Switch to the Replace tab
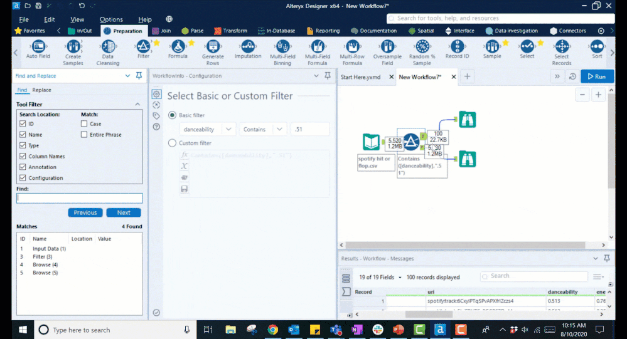627x339 pixels. (41, 90)
